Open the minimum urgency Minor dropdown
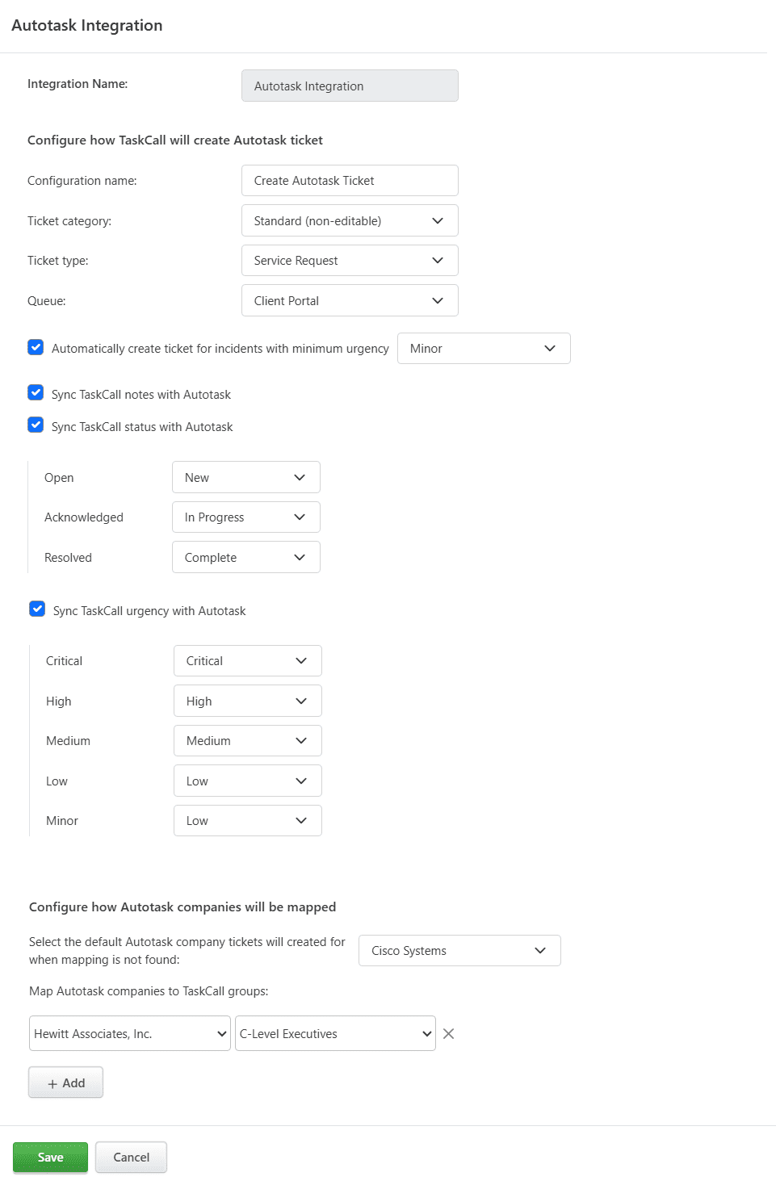 point(484,349)
